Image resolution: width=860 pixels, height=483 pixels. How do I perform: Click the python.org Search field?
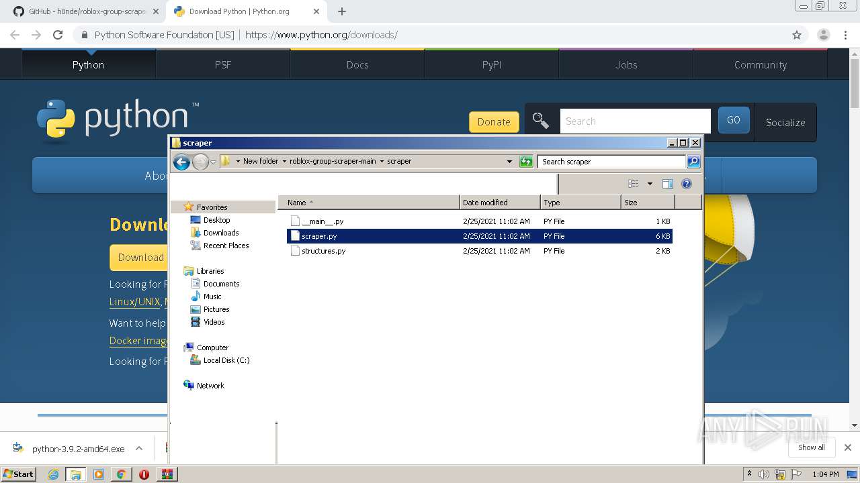pyautogui.click(x=635, y=121)
